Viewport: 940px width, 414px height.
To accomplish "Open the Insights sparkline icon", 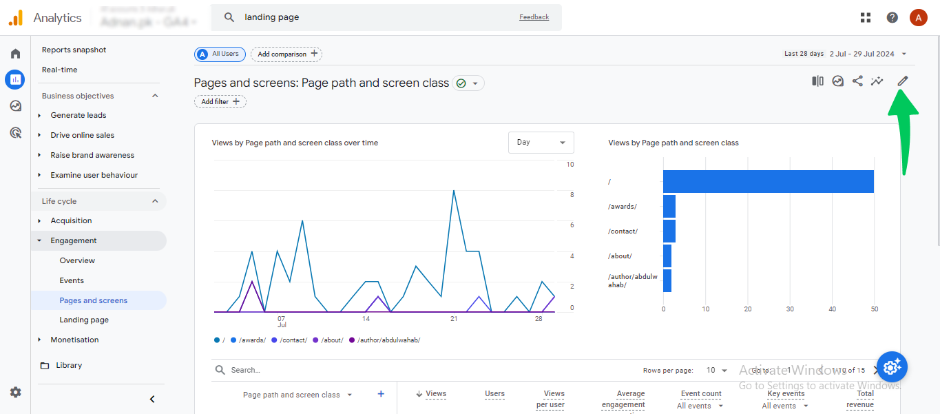I will (877, 81).
